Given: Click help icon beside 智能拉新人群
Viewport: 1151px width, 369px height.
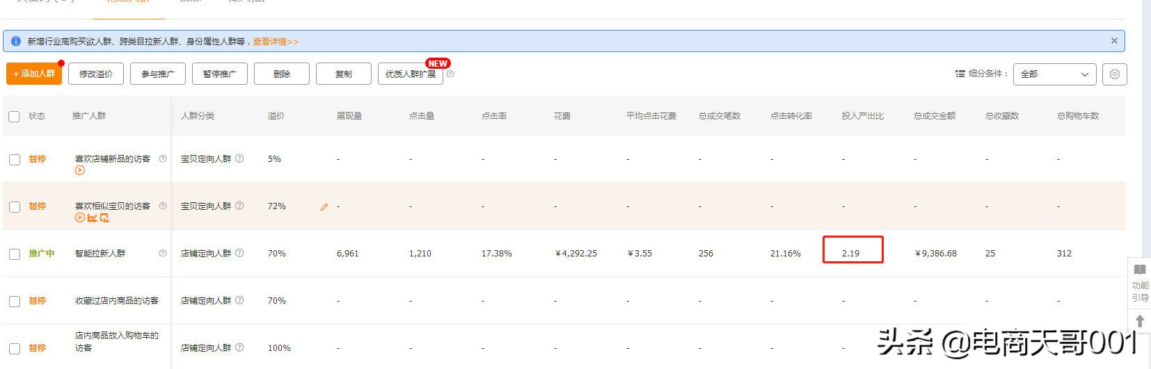Looking at the screenshot, I should coord(163,253).
